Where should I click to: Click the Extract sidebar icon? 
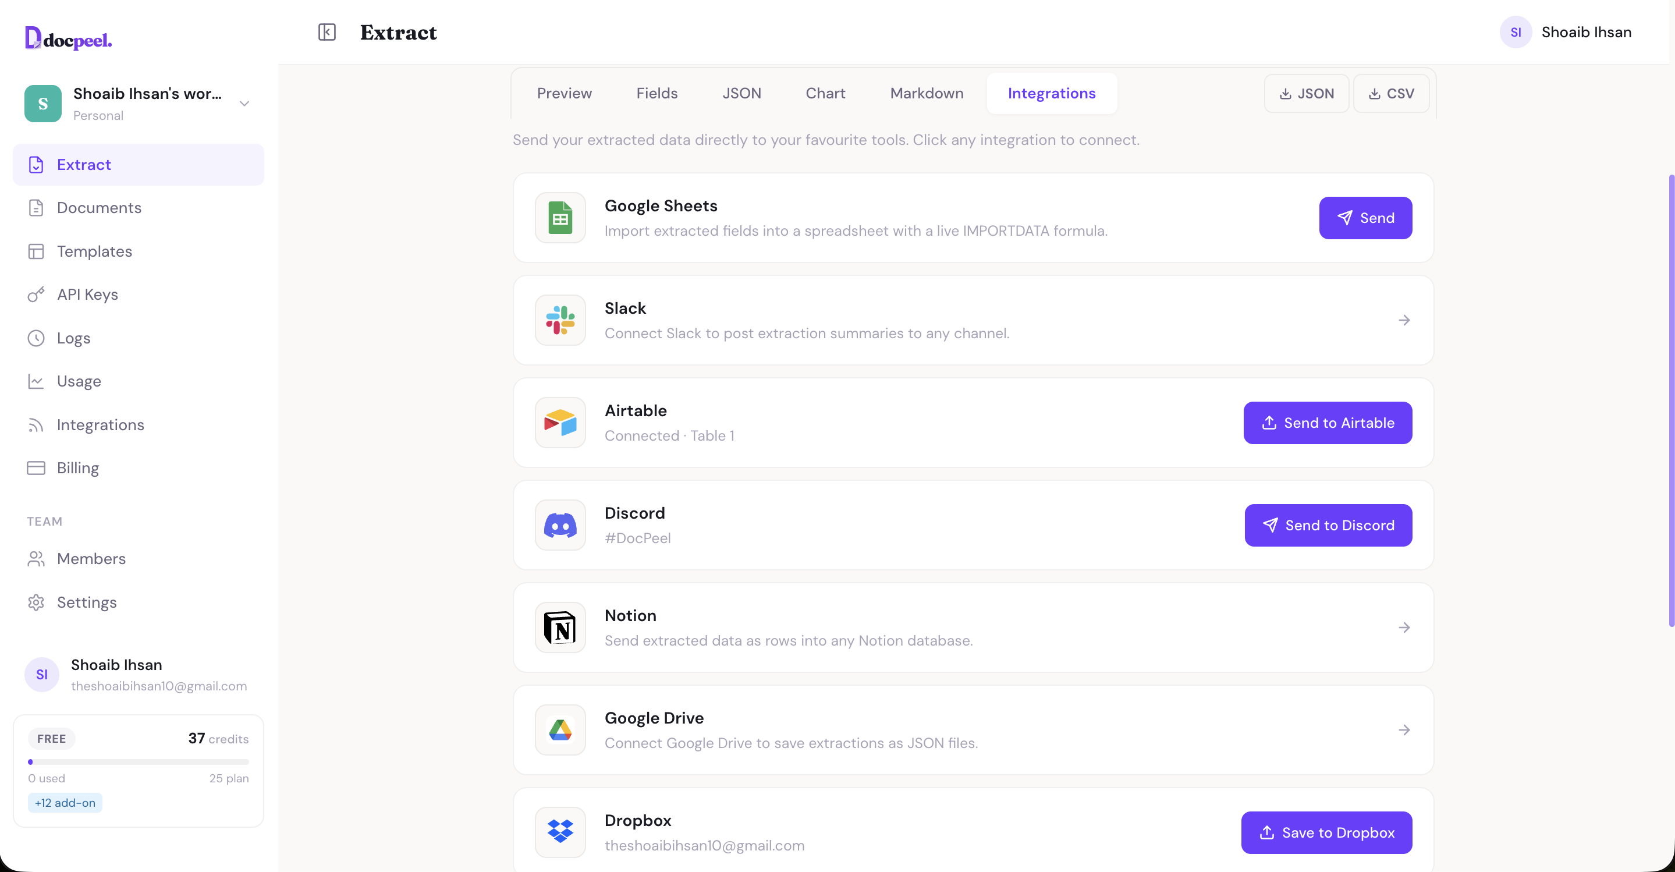click(x=37, y=165)
